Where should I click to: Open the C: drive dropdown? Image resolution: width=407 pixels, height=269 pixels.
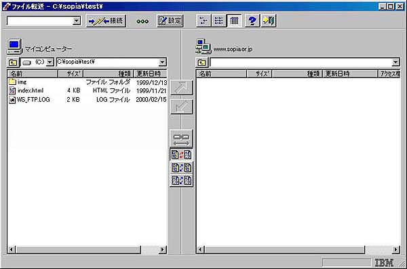pyautogui.click(x=50, y=62)
